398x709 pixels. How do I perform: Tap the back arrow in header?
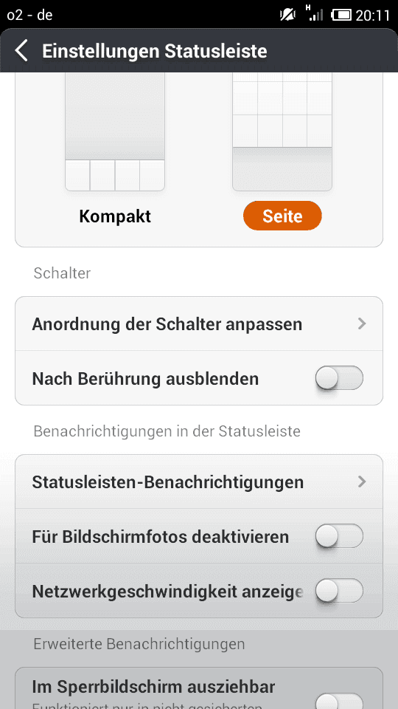click(x=21, y=51)
